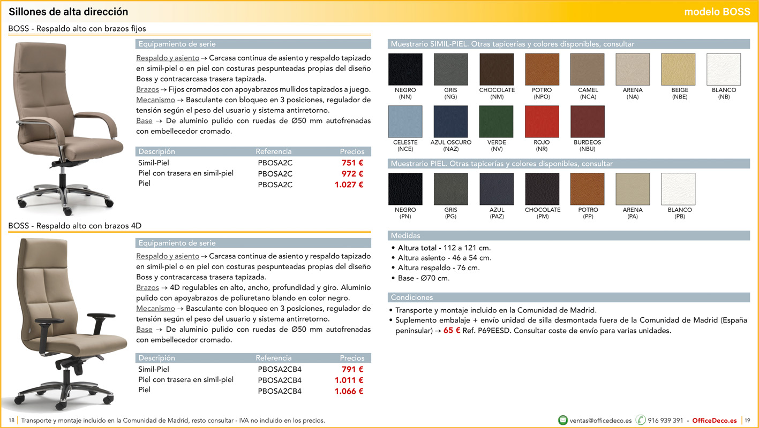Click the fixed-arm BOSS chair image
Viewport: 759px width, 428px height.
pos(67,126)
